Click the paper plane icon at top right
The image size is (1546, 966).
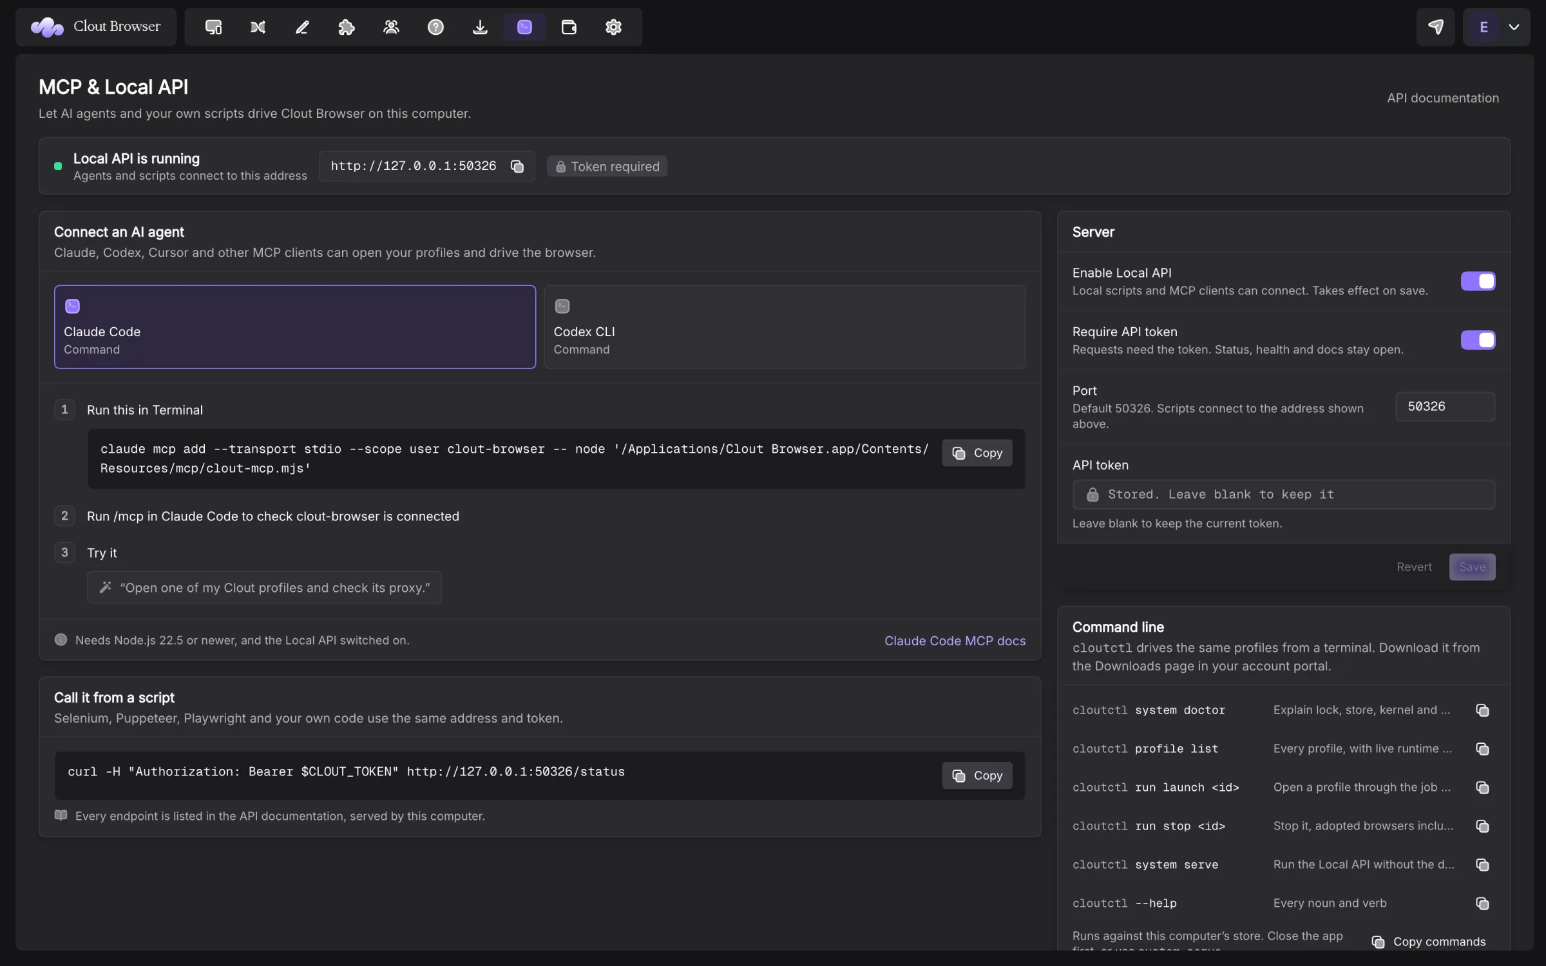1435,27
